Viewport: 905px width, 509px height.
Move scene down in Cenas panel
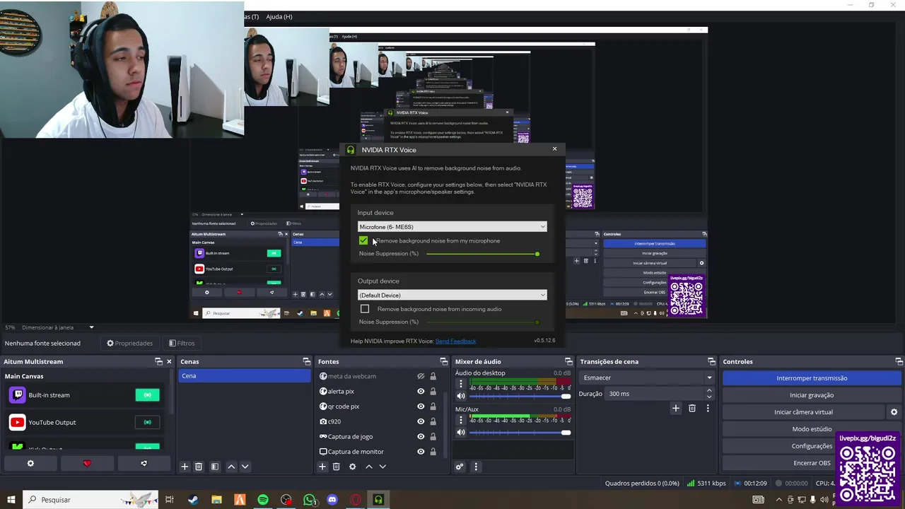coord(245,467)
